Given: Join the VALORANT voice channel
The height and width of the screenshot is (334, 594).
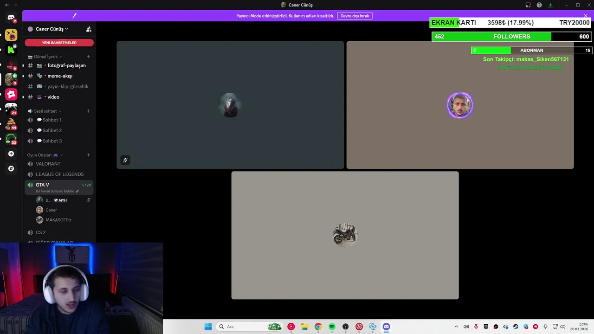Looking at the screenshot, I should coord(59,164).
